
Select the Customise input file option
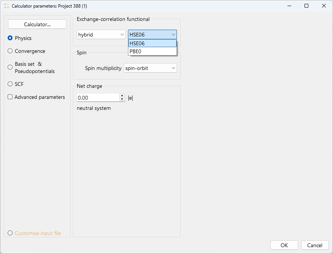pyautogui.click(x=10, y=233)
